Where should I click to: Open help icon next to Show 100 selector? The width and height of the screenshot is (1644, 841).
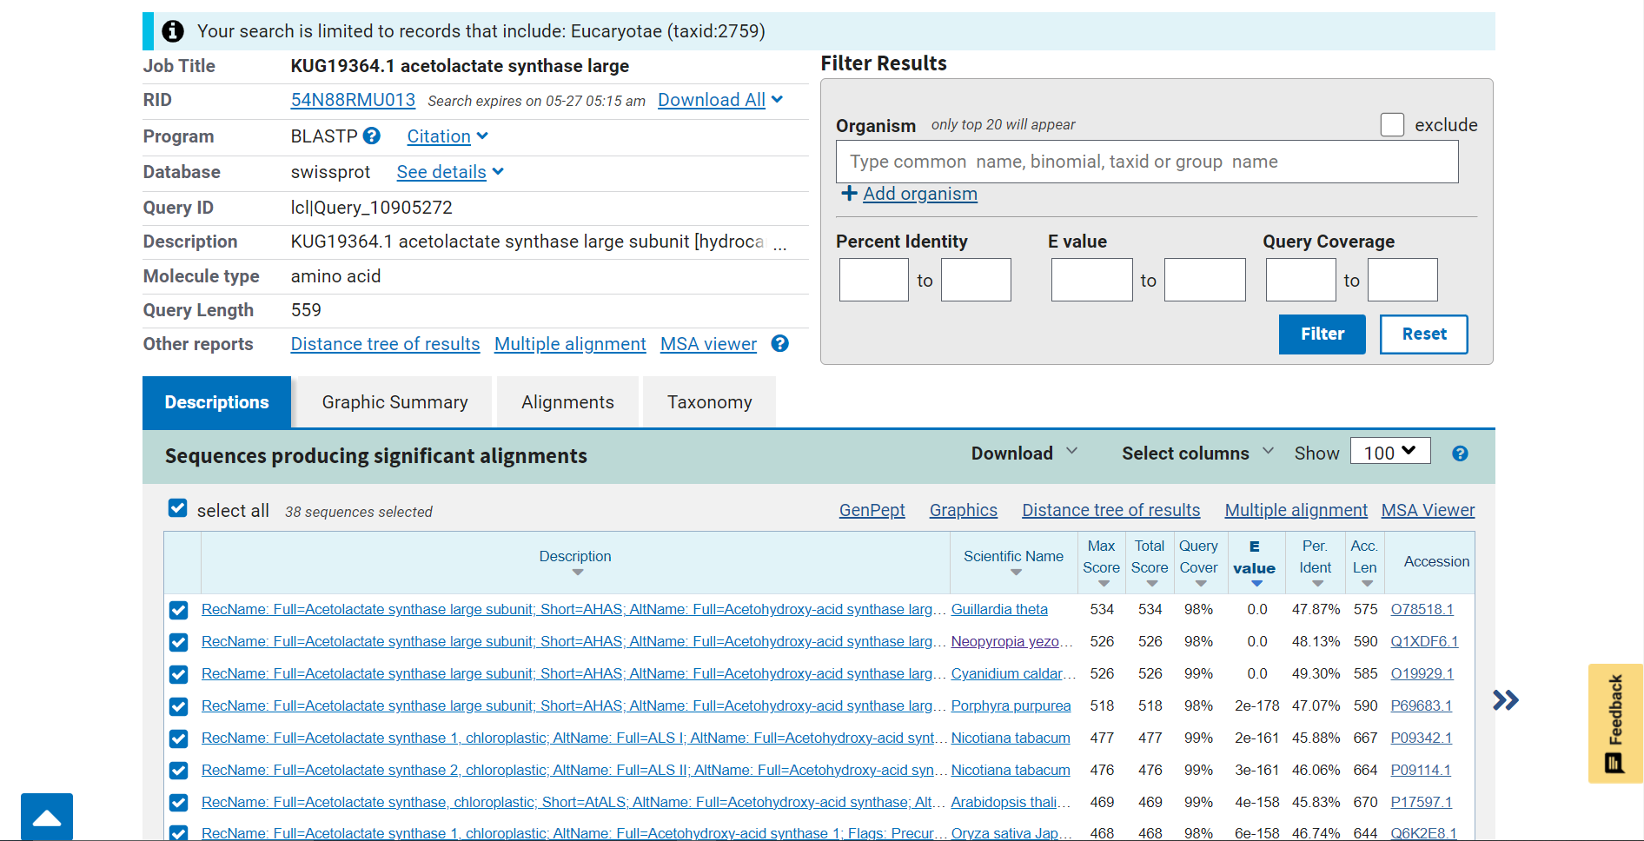pyautogui.click(x=1460, y=454)
